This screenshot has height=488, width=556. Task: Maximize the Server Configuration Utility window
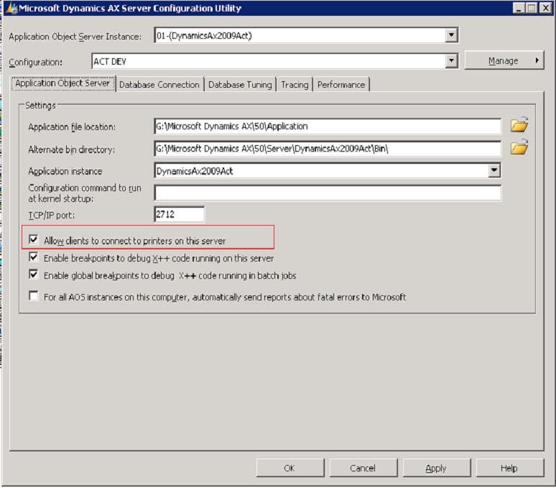(532, 8)
